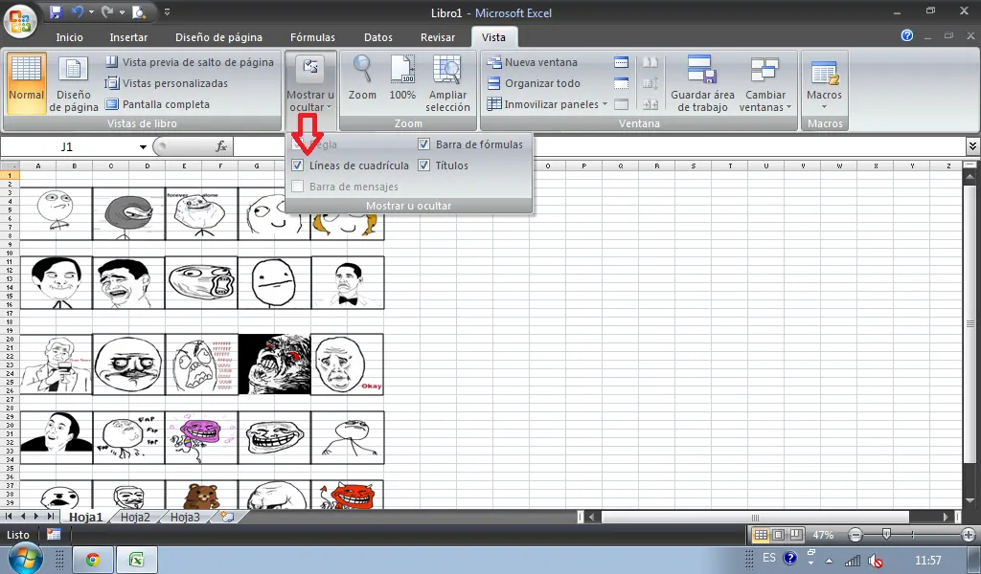The height and width of the screenshot is (574, 981).
Task: Switch to the Hoja3 sheet
Action: (185, 518)
